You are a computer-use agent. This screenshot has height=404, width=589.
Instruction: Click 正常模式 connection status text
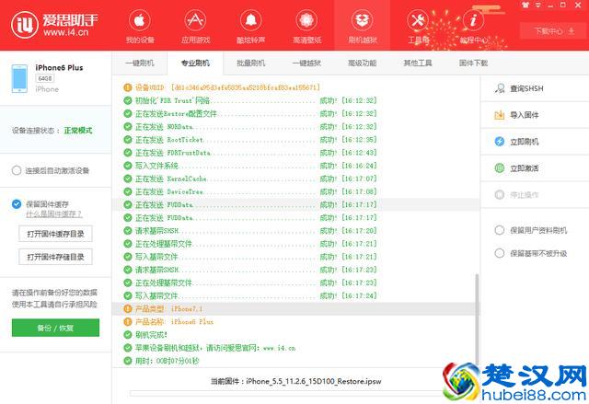(78, 131)
